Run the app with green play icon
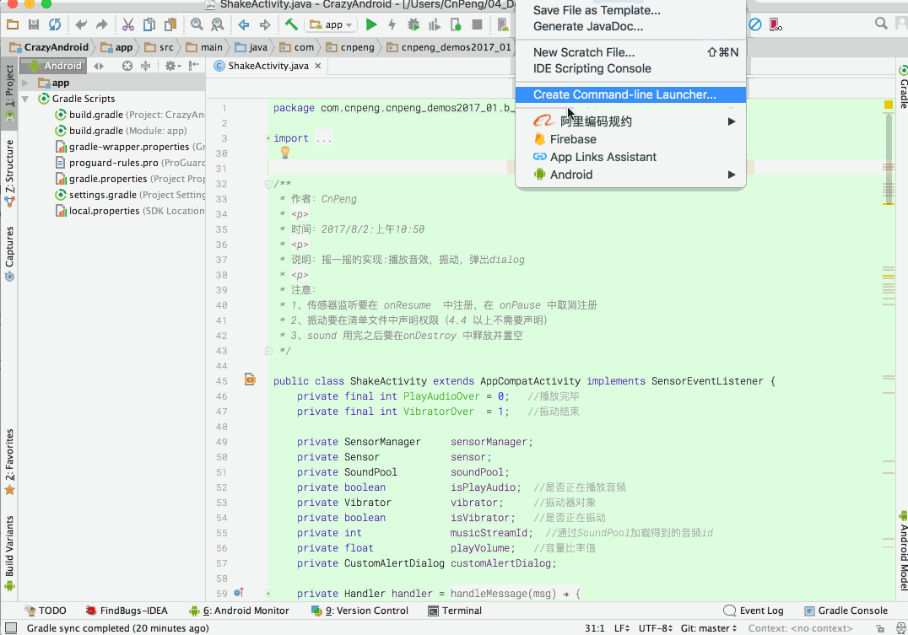The height and width of the screenshot is (635, 908). (x=371, y=24)
